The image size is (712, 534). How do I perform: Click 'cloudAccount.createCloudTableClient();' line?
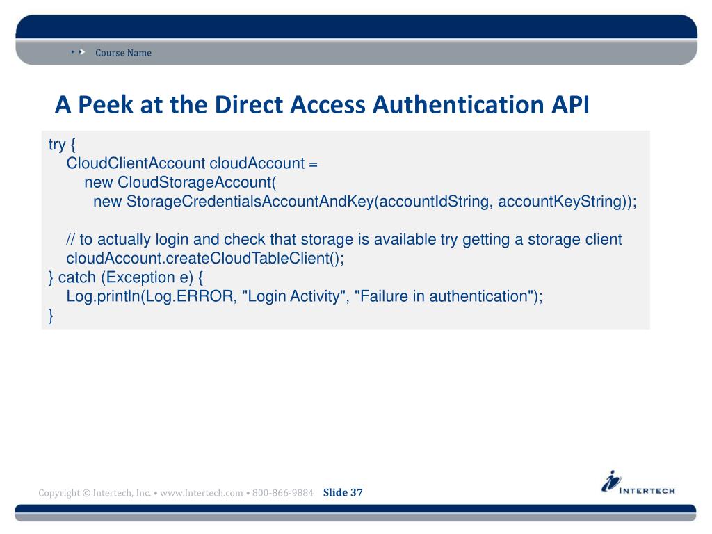point(205,259)
